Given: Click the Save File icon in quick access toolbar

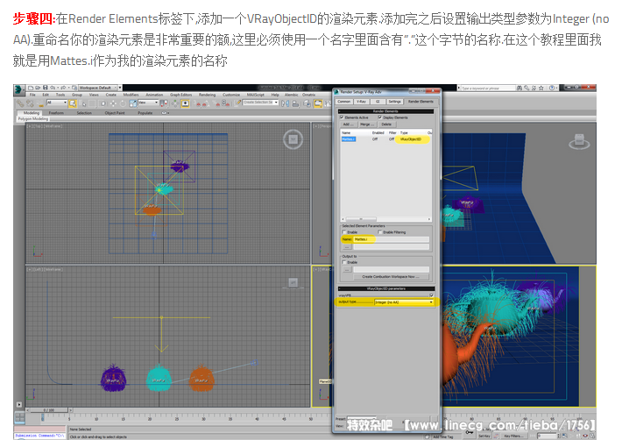Looking at the screenshot, I should (46, 88).
